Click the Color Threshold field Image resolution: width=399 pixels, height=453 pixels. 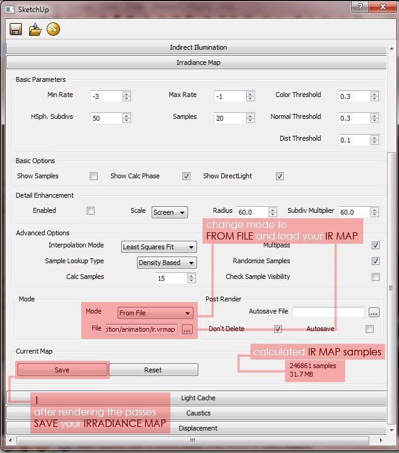pyautogui.click(x=354, y=96)
